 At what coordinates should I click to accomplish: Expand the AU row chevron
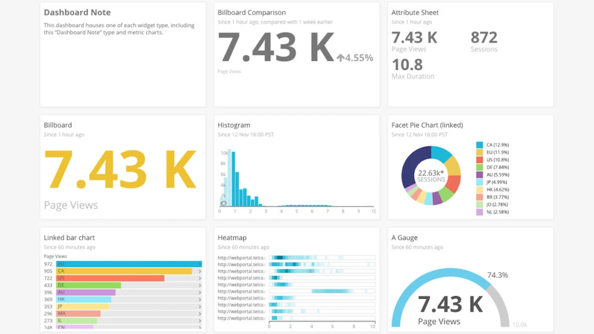(x=200, y=292)
